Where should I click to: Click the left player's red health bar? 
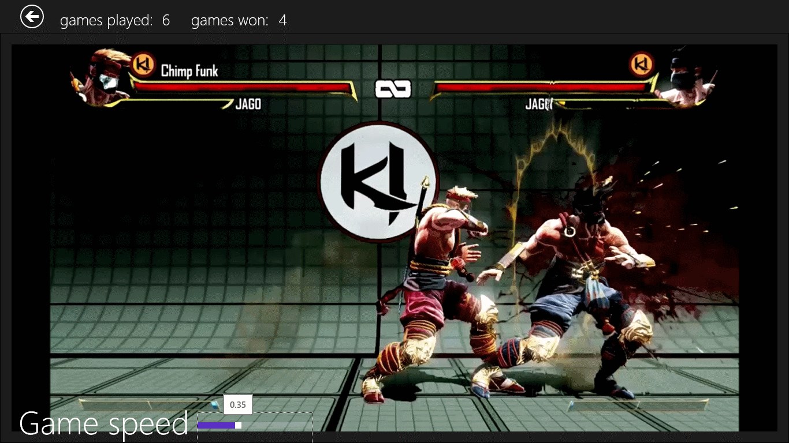tap(243, 88)
